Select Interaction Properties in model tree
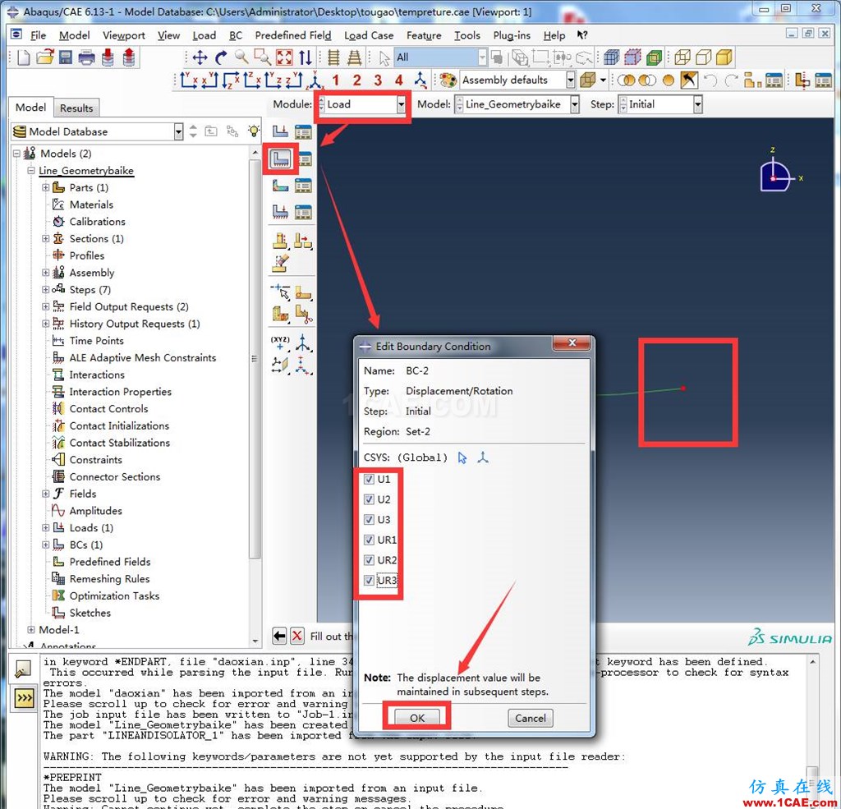The width and height of the screenshot is (841, 809). (x=120, y=392)
